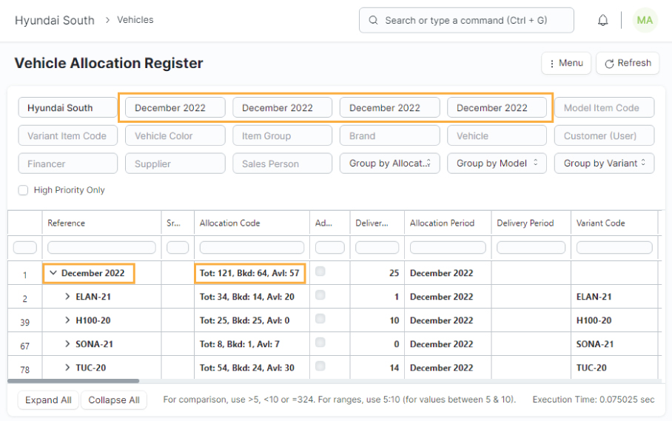Click the Brand filter field
Viewport: 672px width, 421px height.
pos(389,135)
